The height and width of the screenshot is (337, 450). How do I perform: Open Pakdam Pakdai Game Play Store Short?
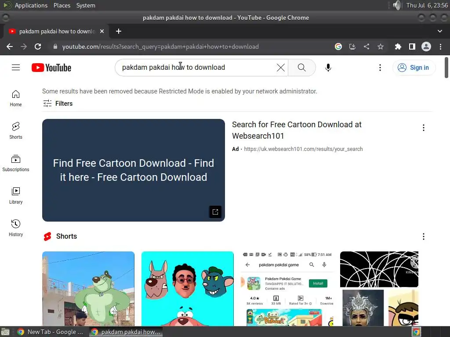click(x=287, y=289)
